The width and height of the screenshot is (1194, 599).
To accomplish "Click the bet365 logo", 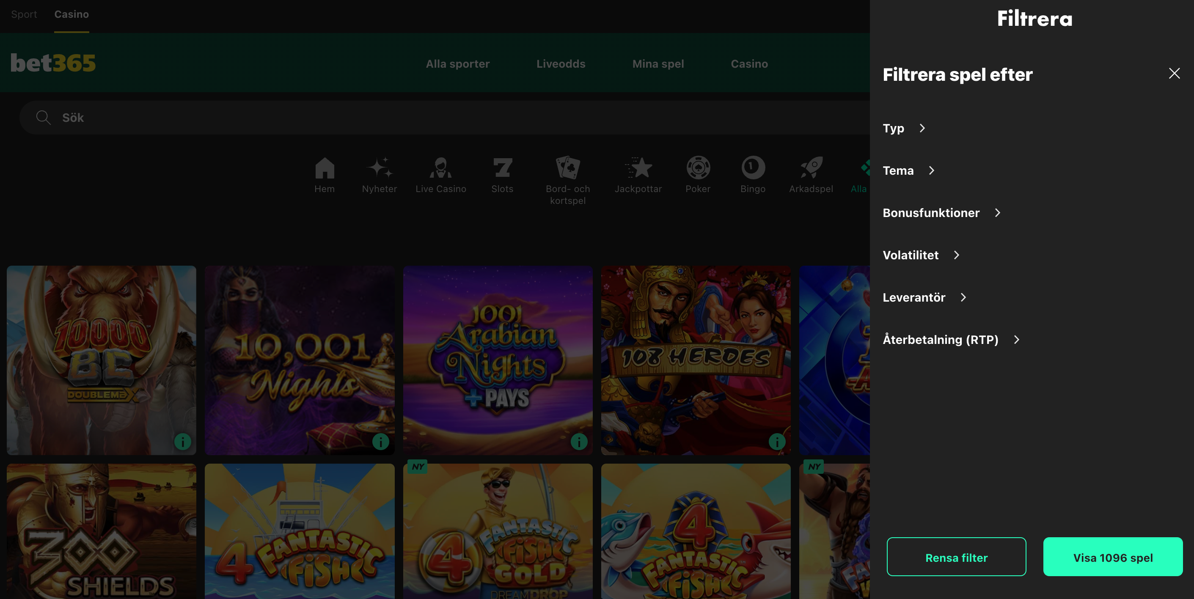I will tap(53, 63).
